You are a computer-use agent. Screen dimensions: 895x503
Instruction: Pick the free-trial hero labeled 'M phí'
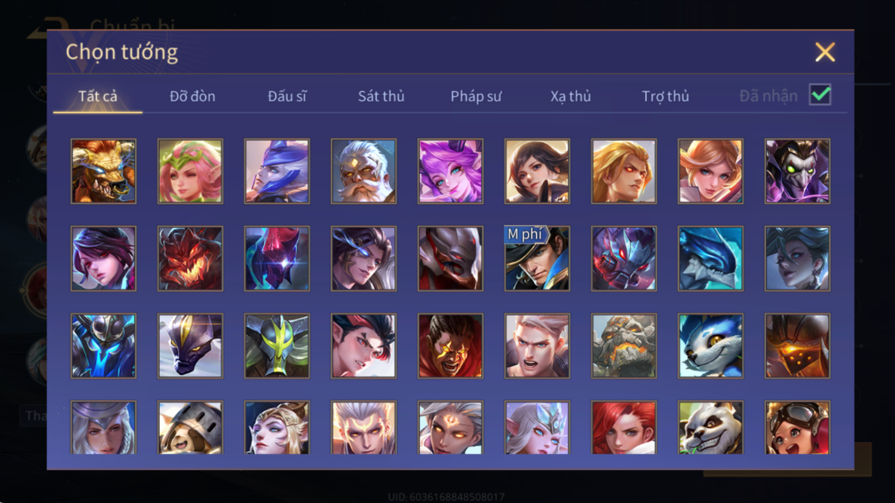(x=537, y=258)
